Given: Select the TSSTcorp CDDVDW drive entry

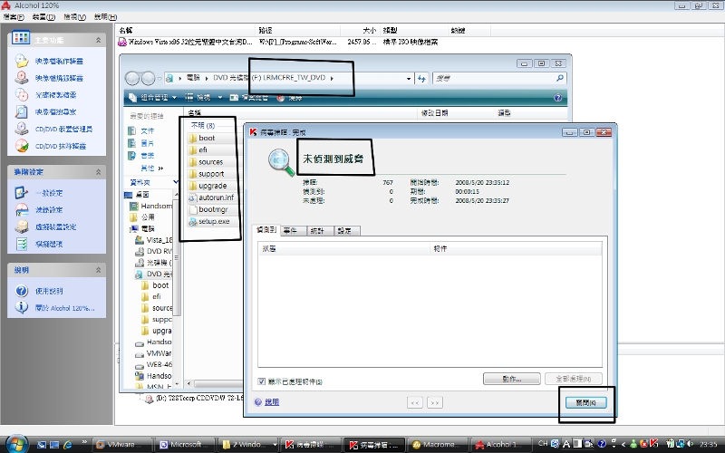Looking at the screenshot, I should click(x=194, y=398).
